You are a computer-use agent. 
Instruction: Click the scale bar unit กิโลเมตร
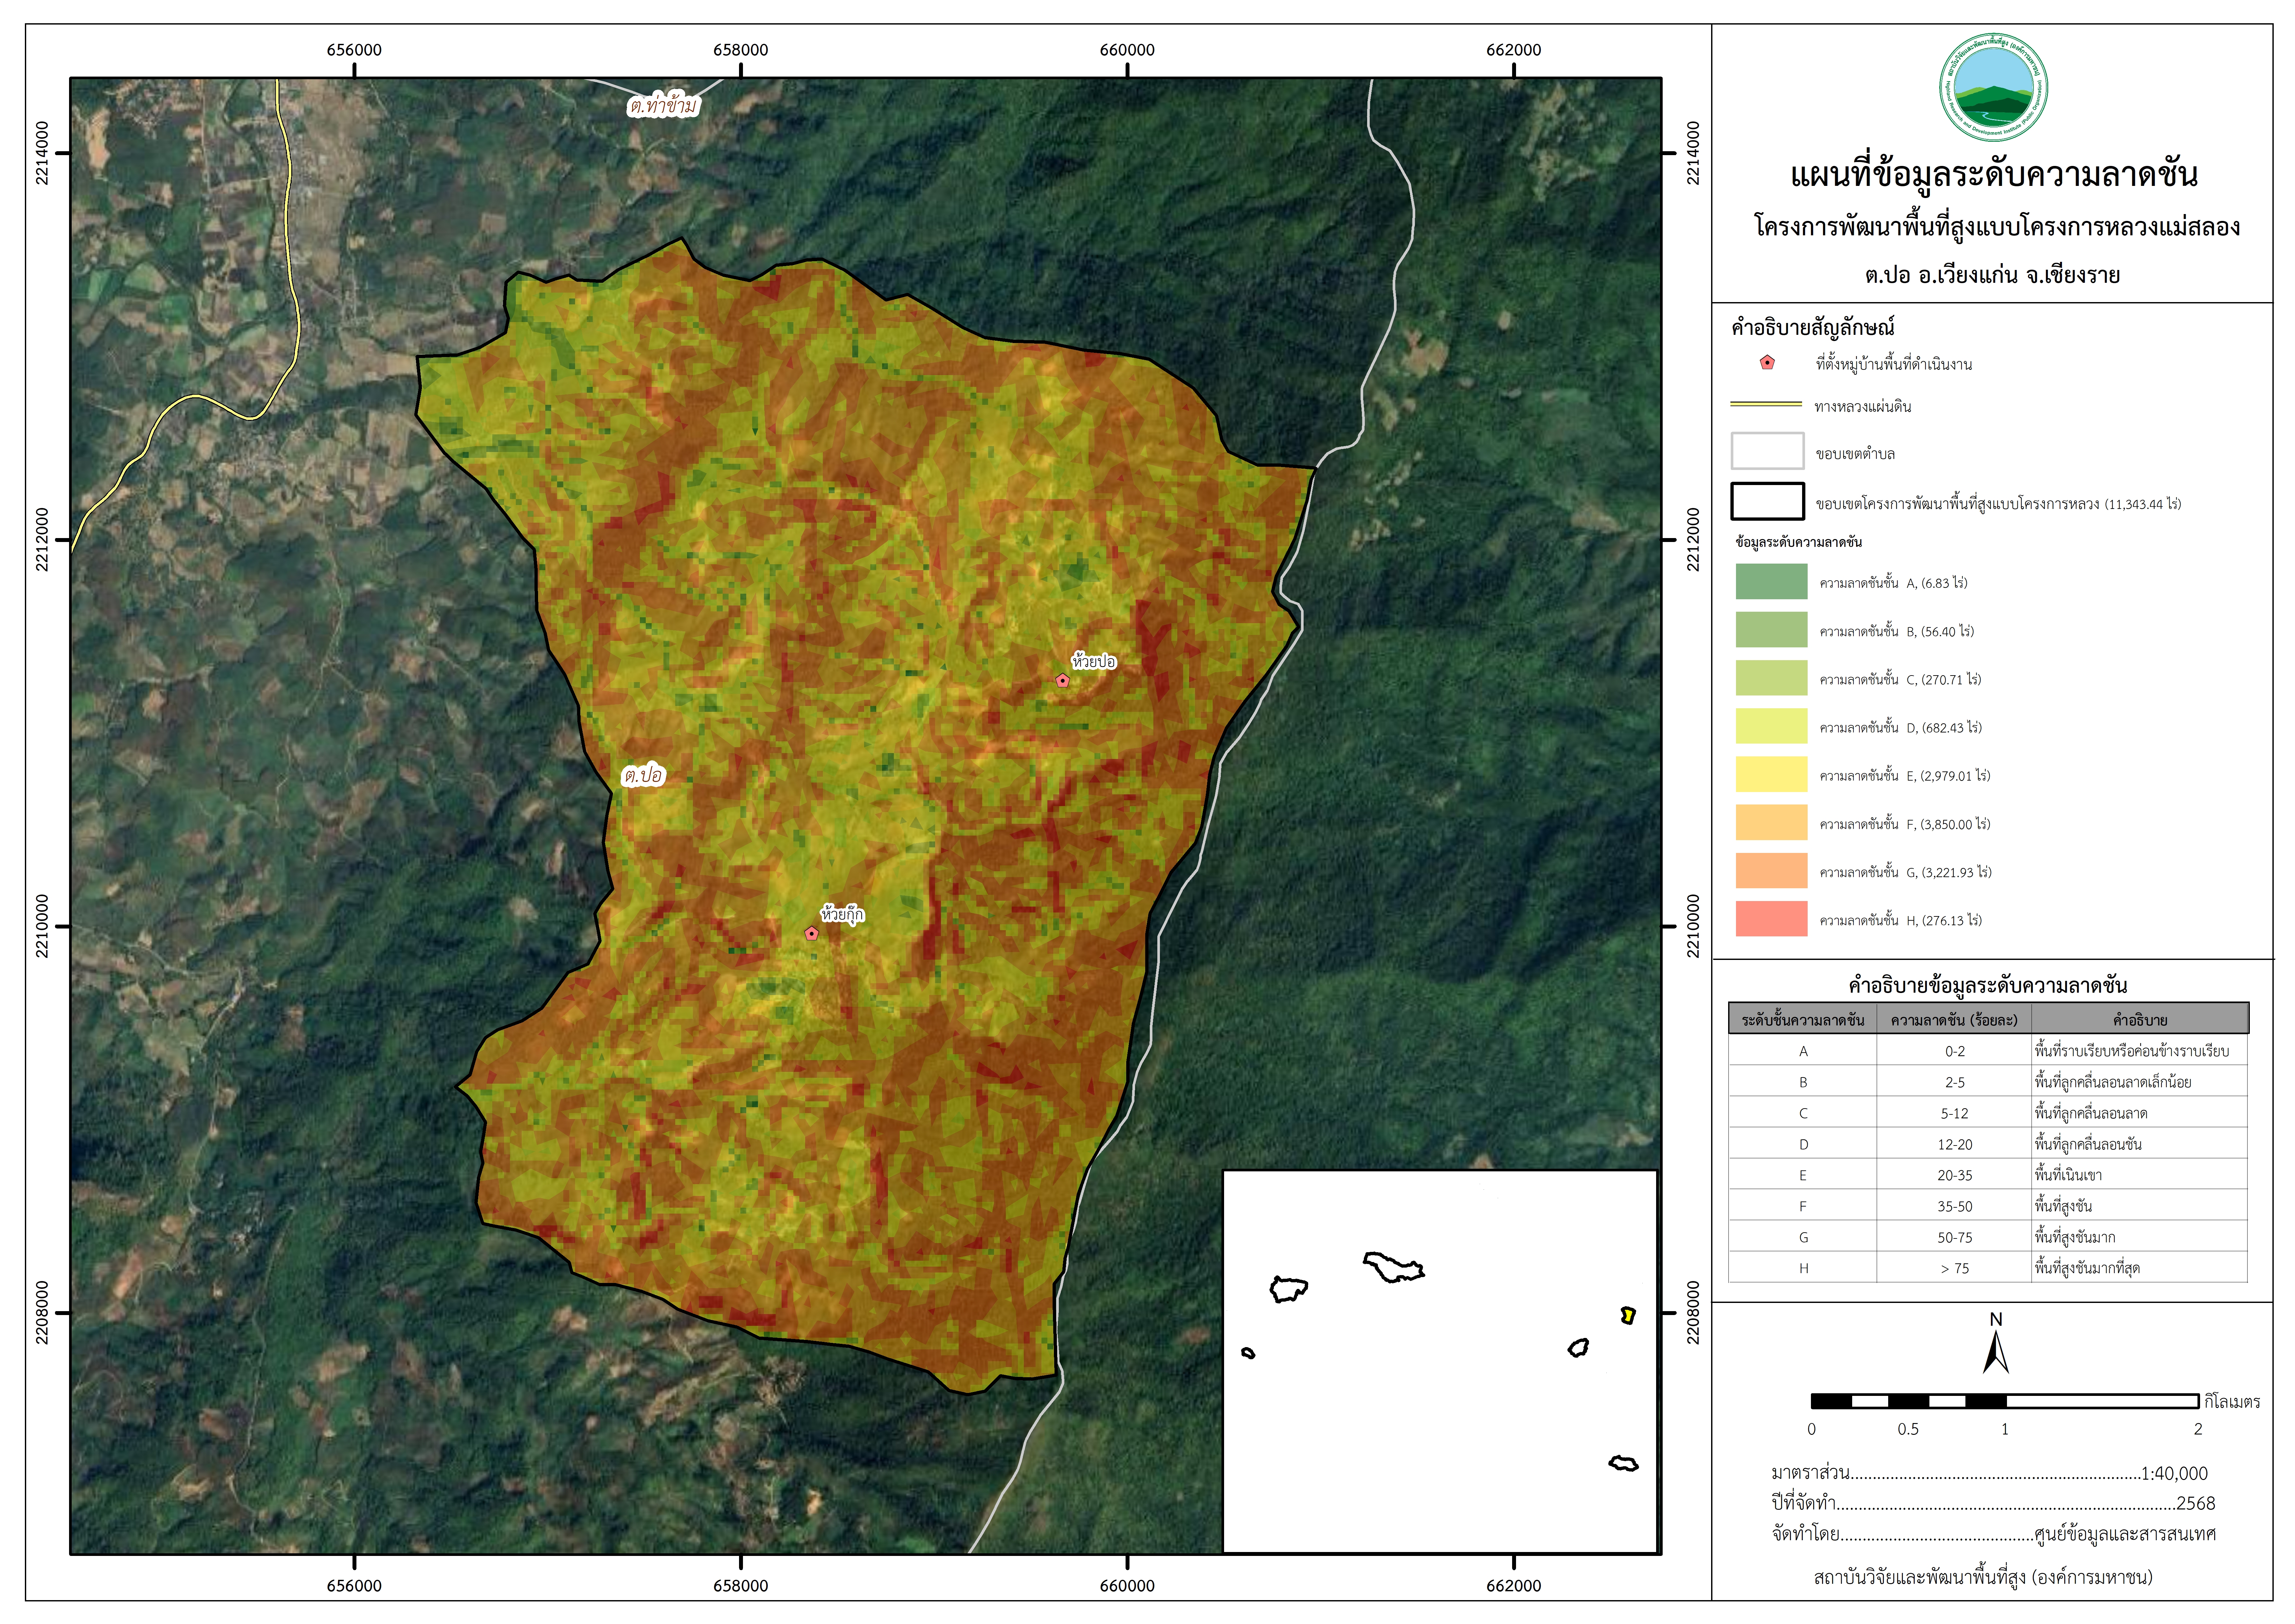tap(2232, 1402)
